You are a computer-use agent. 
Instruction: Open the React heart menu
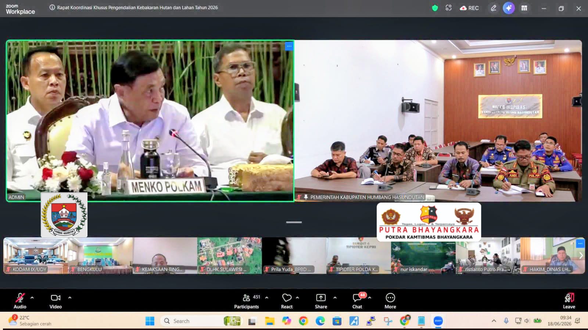point(287,301)
